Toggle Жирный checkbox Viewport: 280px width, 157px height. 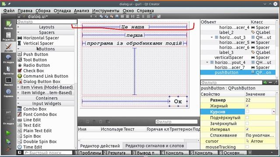247,106
